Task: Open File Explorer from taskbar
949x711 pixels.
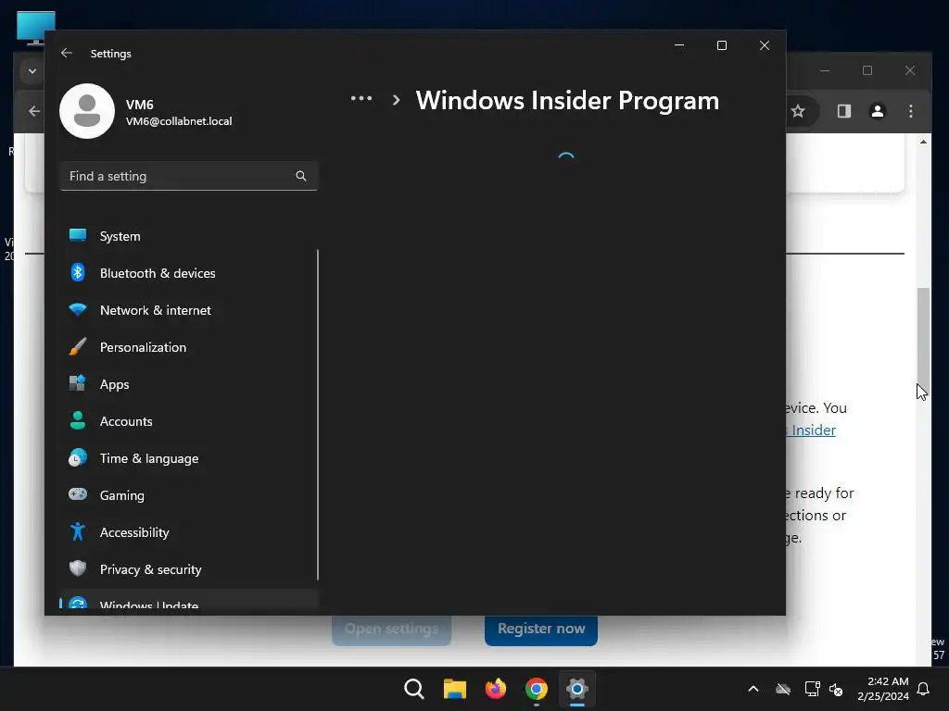Action: (x=454, y=689)
